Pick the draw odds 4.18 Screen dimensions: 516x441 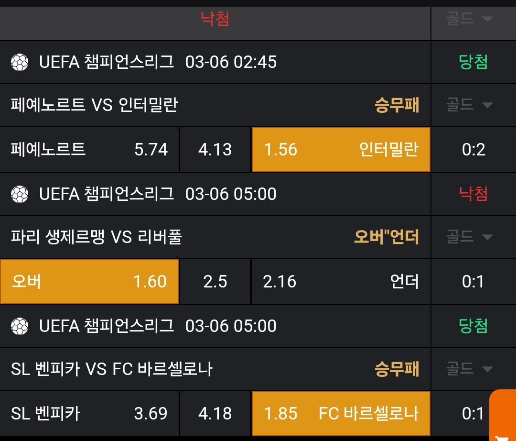coord(215,414)
